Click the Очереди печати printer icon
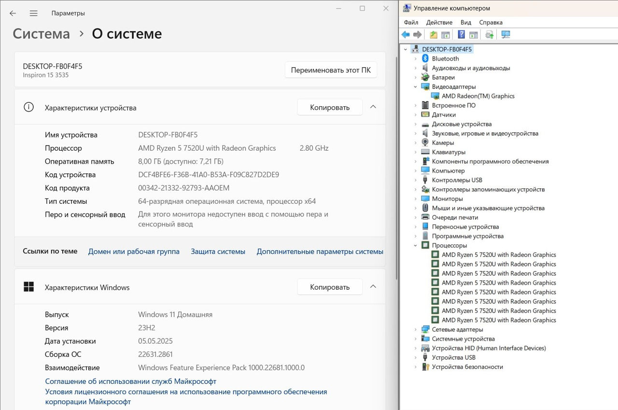The height and width of the screenshot is (410, 618). (x=425, y=217)
